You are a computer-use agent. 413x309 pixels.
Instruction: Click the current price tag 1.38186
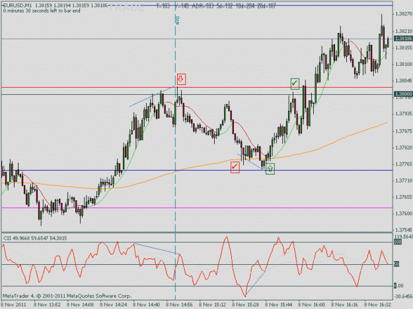click(x=403, y=39)
